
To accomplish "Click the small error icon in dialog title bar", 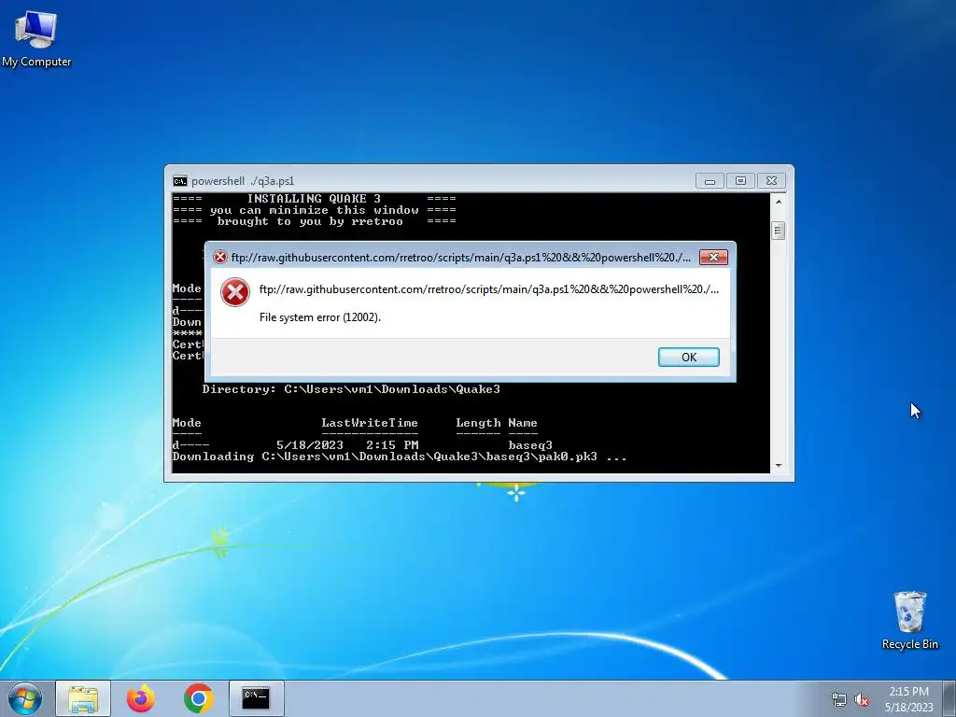I will click(x=220, y=258).
